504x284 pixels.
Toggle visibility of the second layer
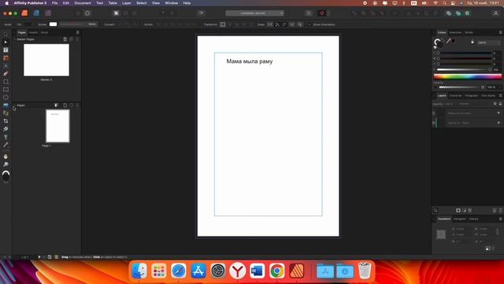(x=498, y=123)
